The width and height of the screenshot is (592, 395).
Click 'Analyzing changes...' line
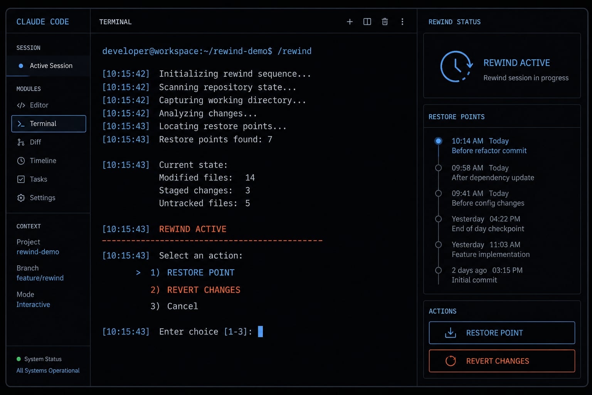pyautogui.click(x=179, y=113)
